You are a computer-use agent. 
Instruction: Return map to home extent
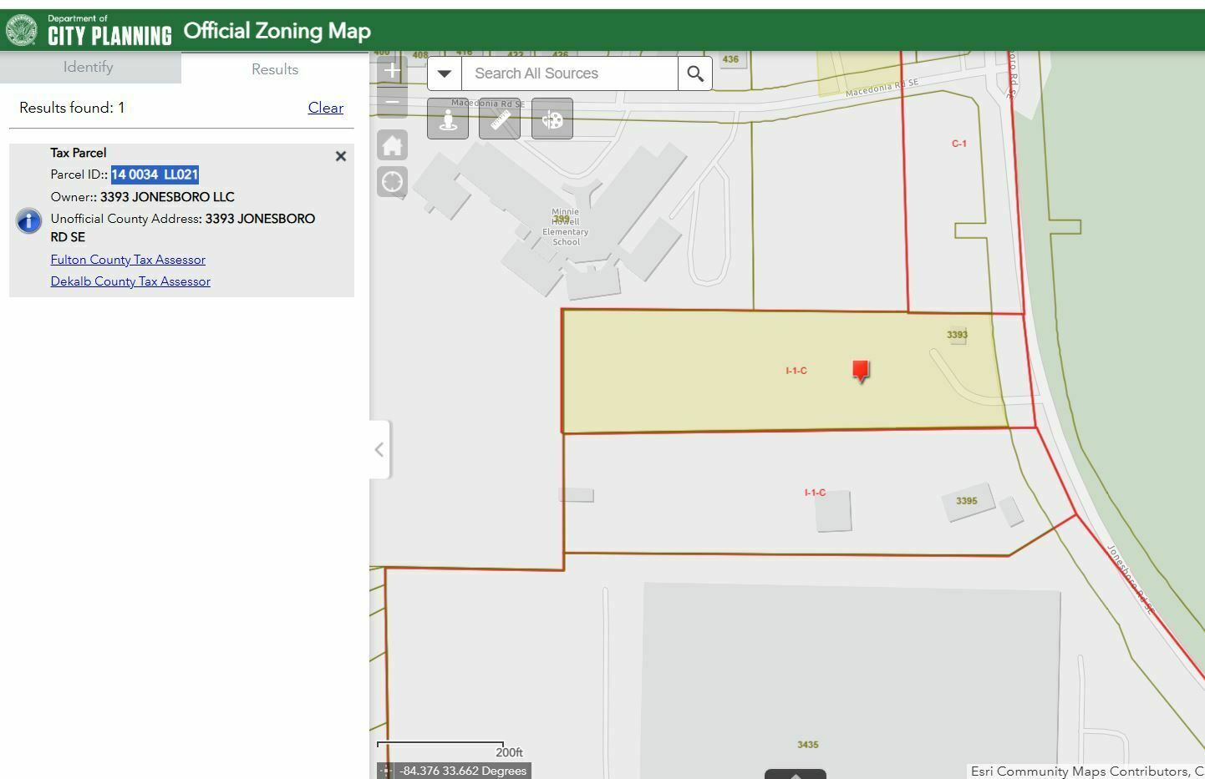click(x=392, y=146)
